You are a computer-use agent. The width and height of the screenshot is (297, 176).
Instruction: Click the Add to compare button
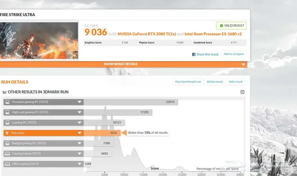pos(234,54)
